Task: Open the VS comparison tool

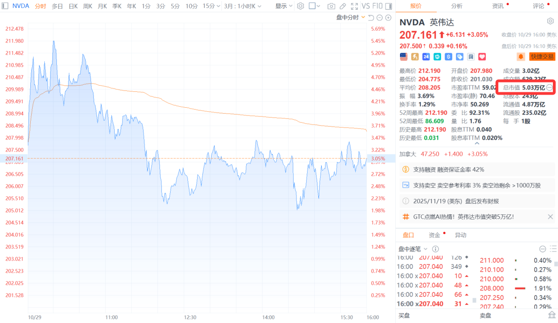Action: [365, 6]
